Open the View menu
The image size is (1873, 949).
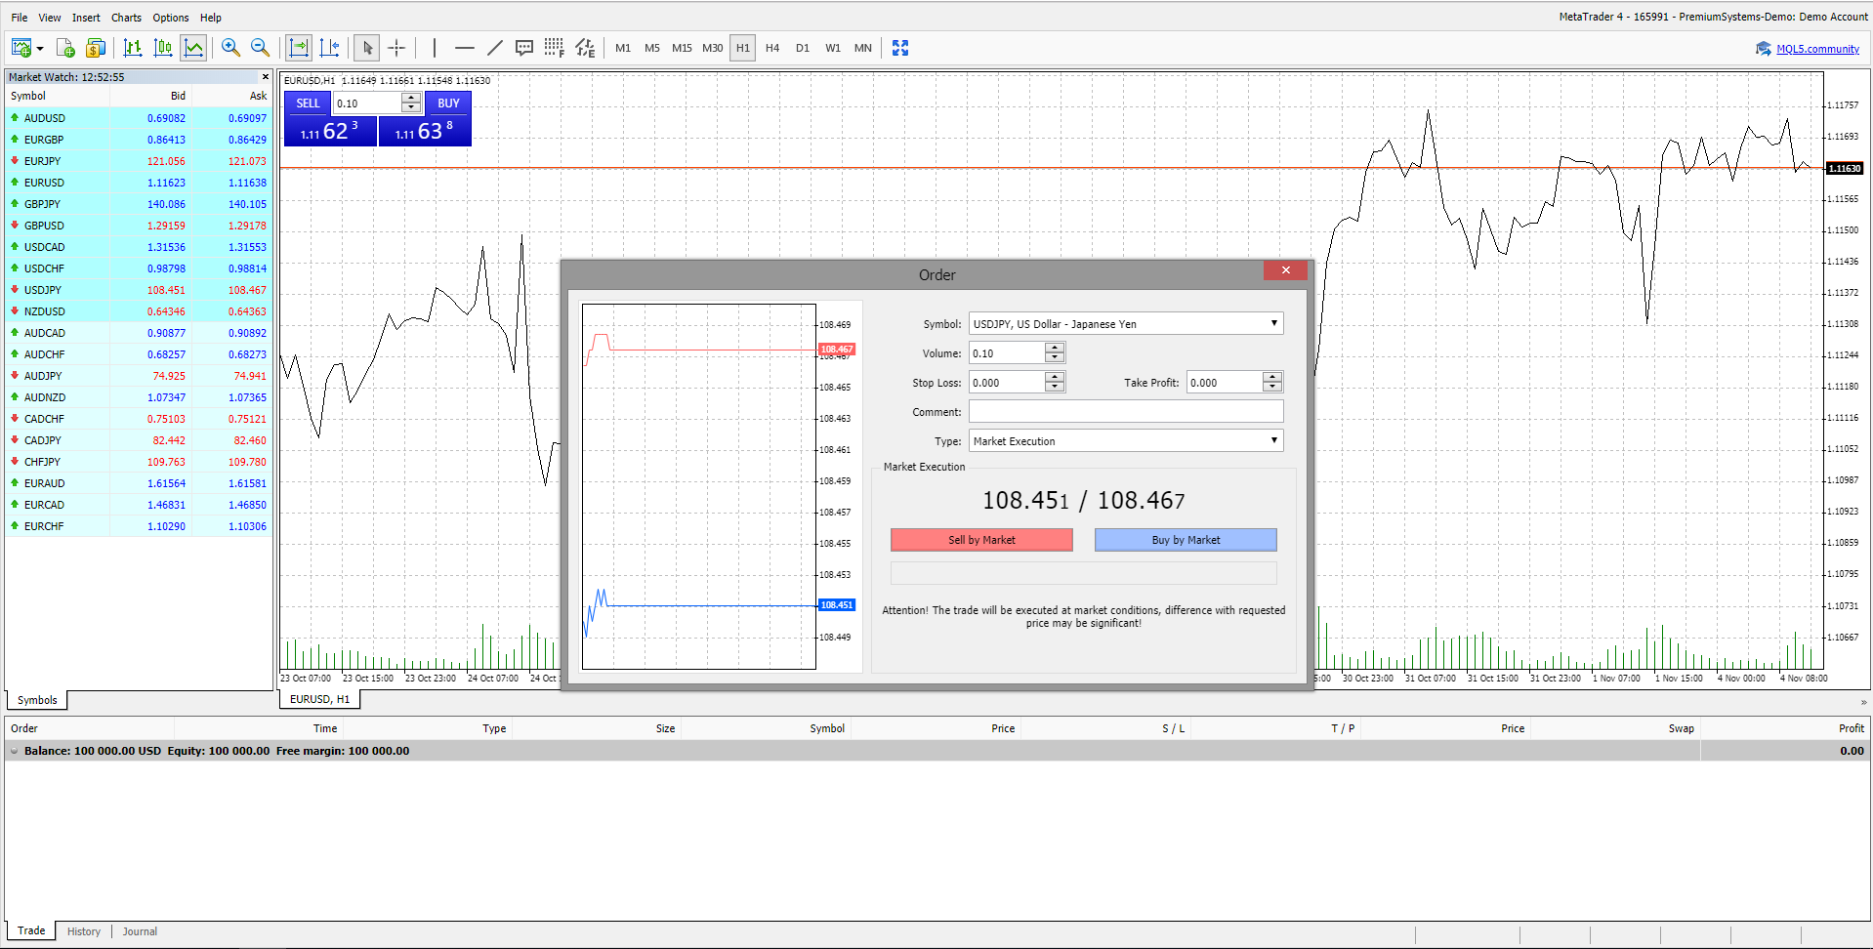(x=50, y=18)
